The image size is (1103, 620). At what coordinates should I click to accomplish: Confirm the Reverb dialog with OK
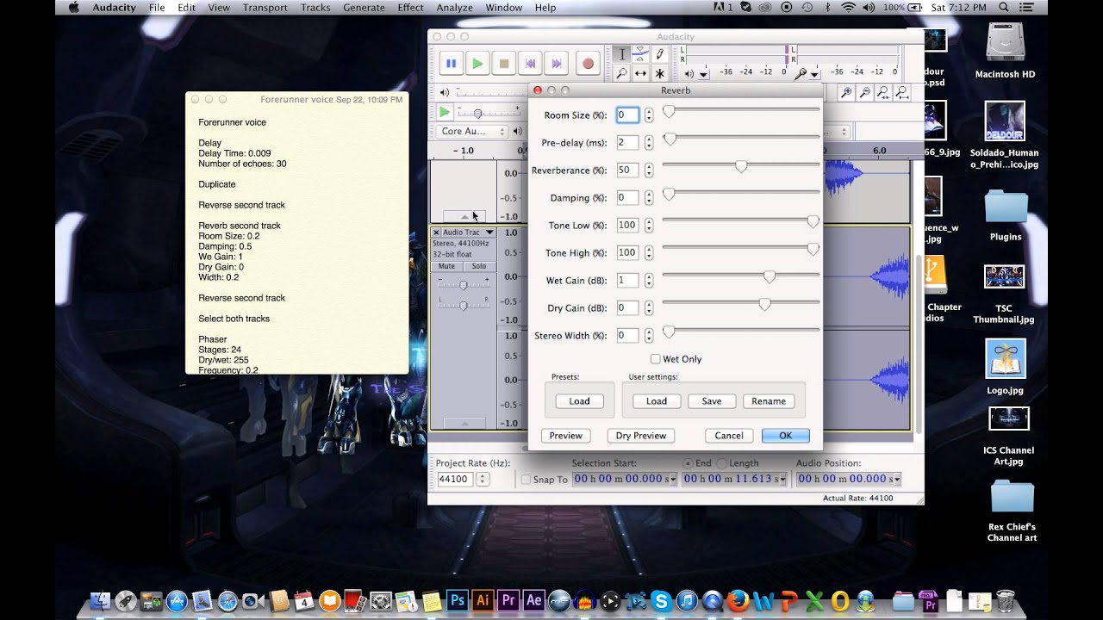pyautogui.click(x=785, y=436)
